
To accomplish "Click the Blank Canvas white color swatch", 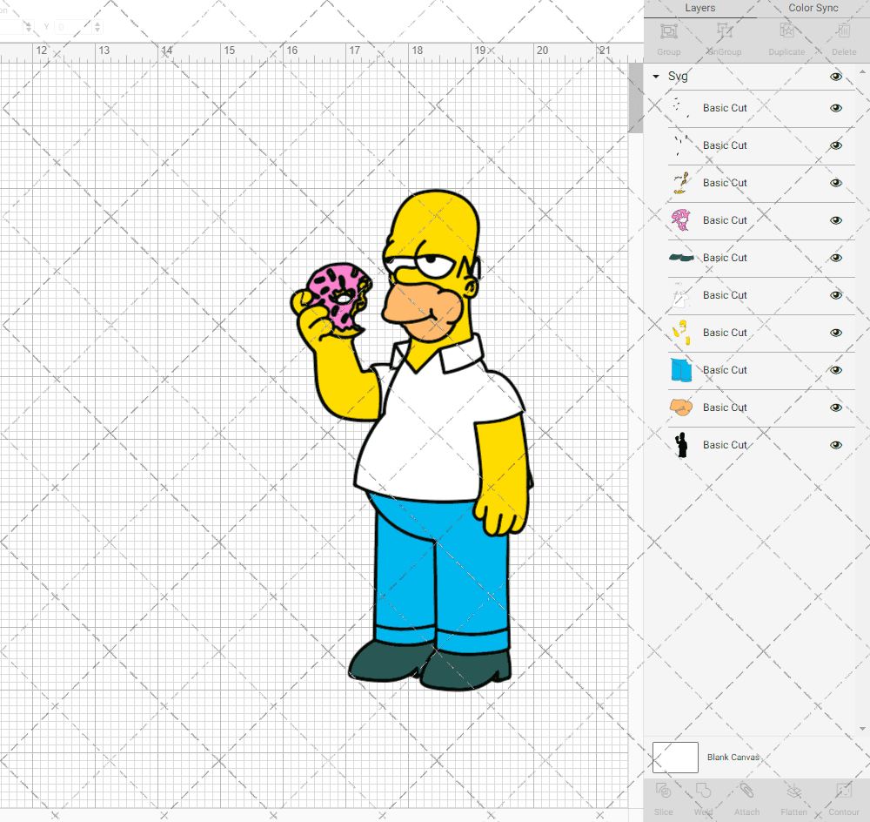I will tap(675, 757).
